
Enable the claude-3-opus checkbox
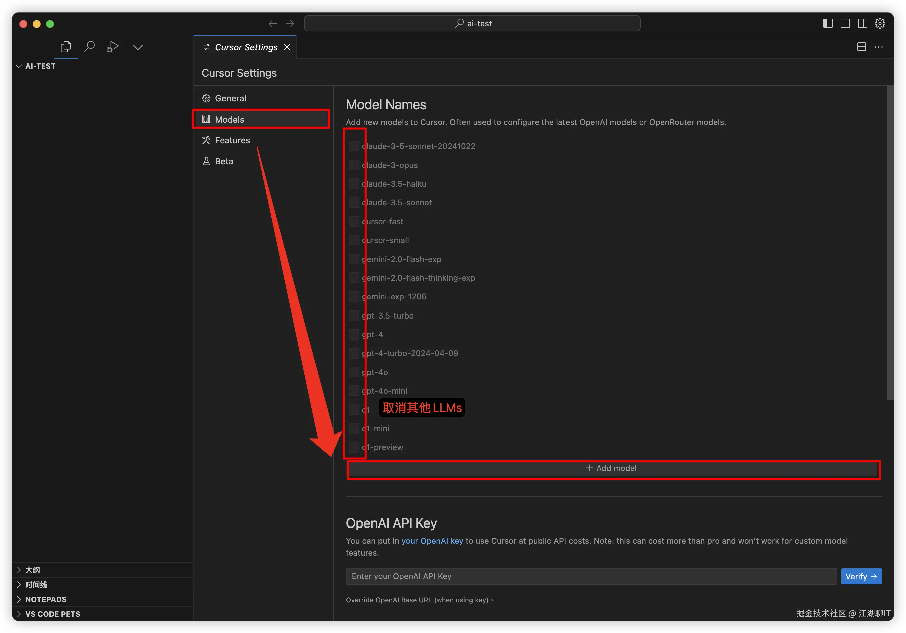coord(354,165)
